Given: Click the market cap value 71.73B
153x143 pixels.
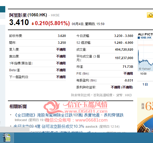Looking at the screenshot, I should 128,67.
